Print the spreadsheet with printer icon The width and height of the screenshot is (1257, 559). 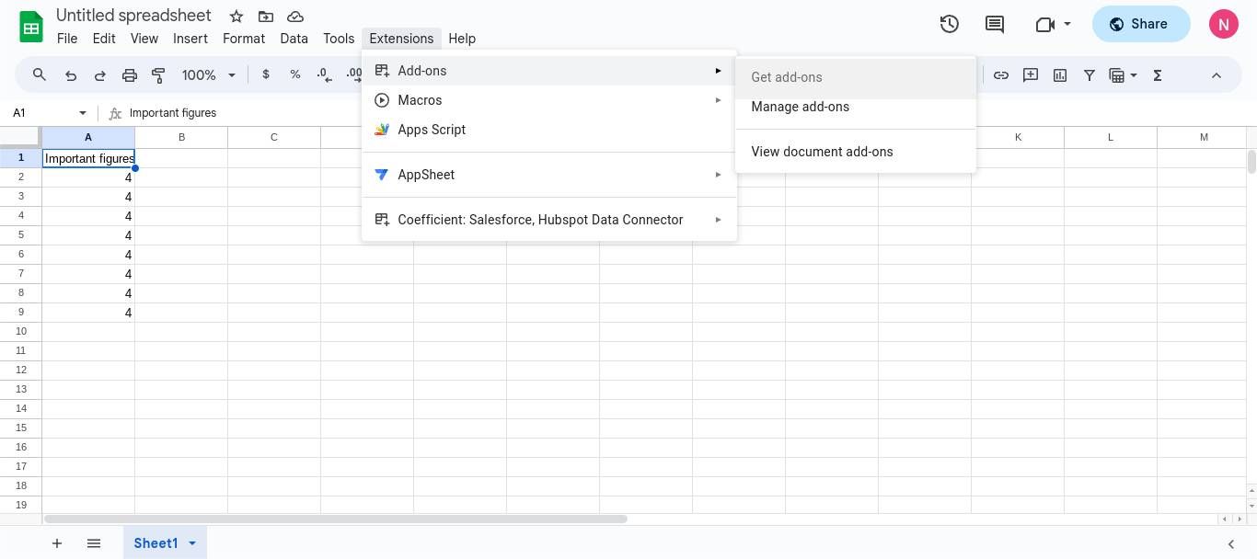pos(129,75)
